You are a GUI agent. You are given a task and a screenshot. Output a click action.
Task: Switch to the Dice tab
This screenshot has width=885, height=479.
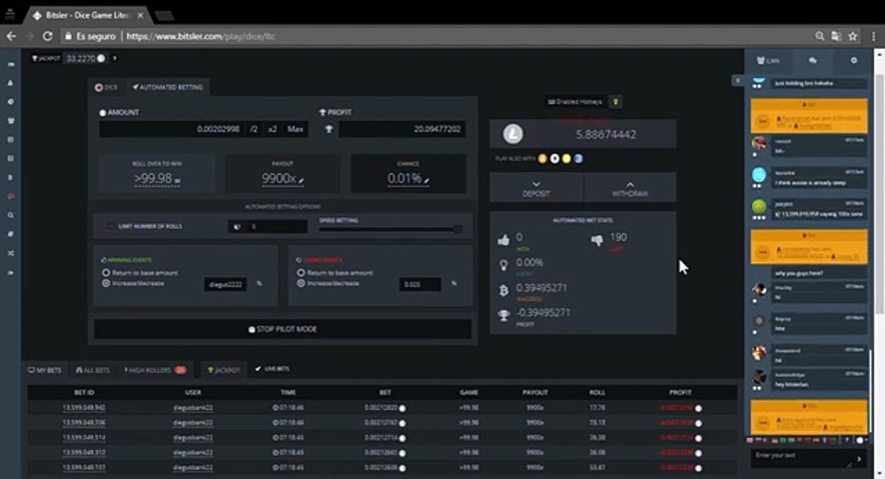107,87
